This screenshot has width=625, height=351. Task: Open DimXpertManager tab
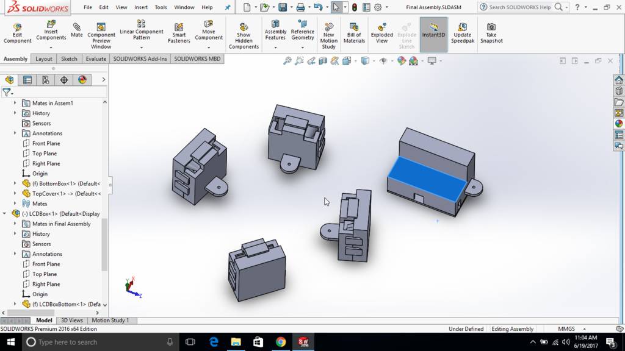tap(63, 80)
